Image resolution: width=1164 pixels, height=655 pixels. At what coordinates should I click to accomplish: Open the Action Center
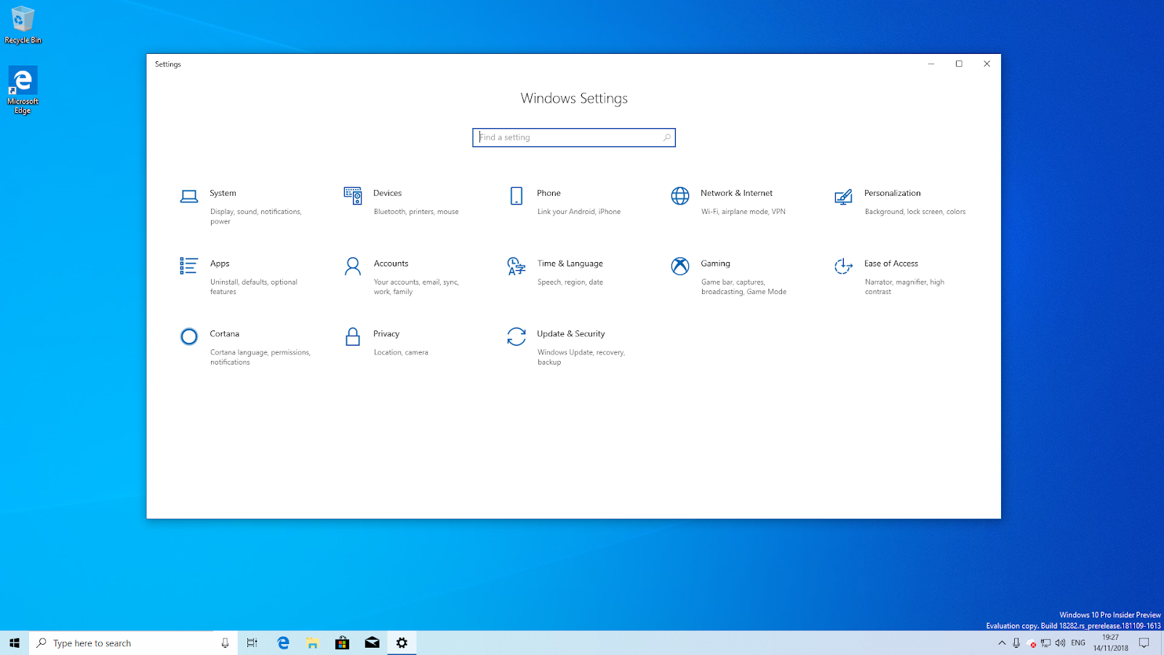click(x=1143, y=643)
